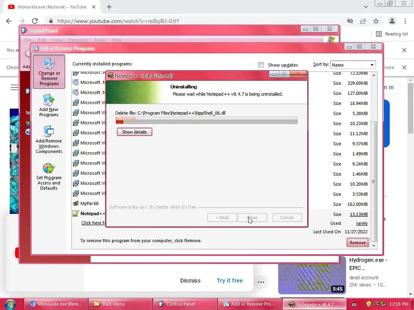The width and height of the screenshot is (414, 310).
Task: Click the dead account channel name
Action: (363, 278)
